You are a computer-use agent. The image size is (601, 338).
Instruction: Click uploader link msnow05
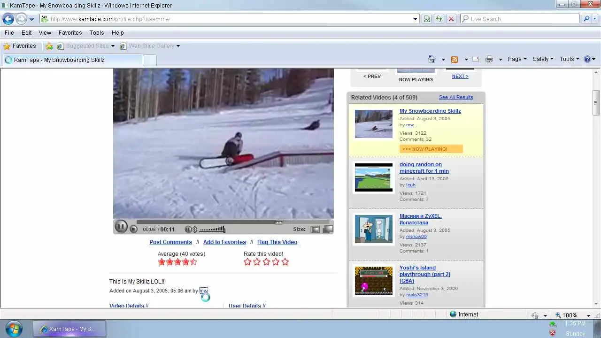coord(416,237)
